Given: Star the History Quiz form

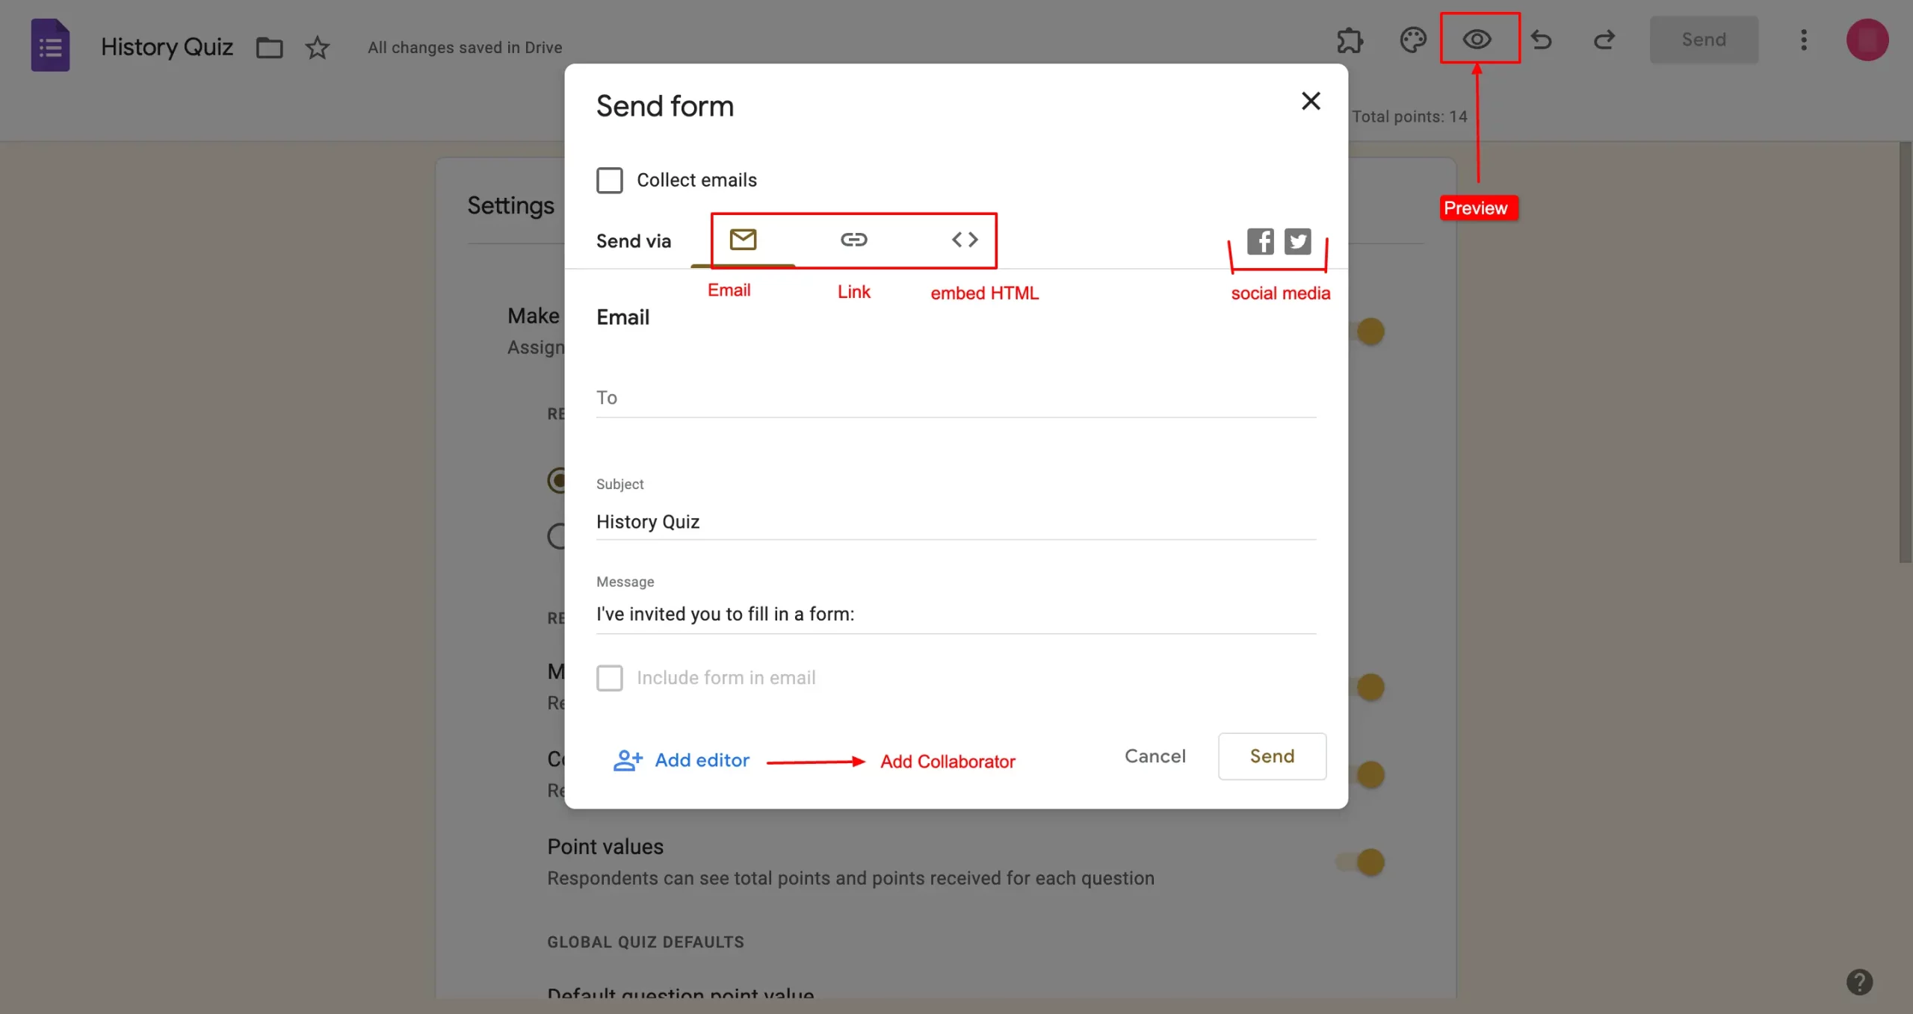Looking at the screenshot, I should (317, 47).
